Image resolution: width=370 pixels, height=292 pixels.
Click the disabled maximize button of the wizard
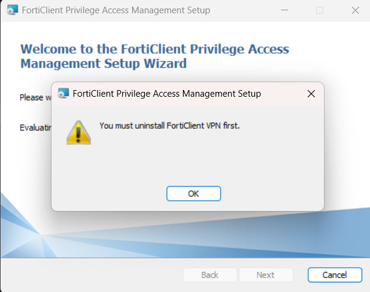(x=320, y=10)
